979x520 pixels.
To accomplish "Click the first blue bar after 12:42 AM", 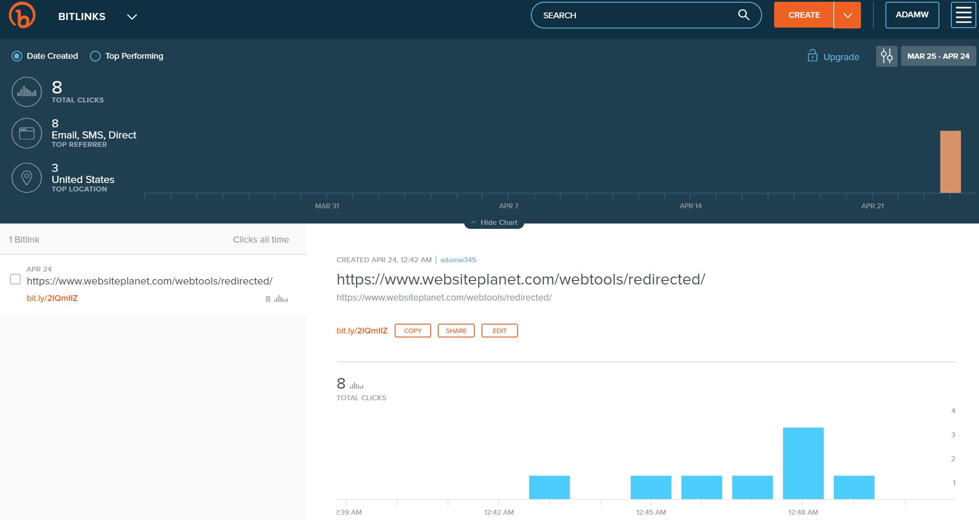I will 549,487.
